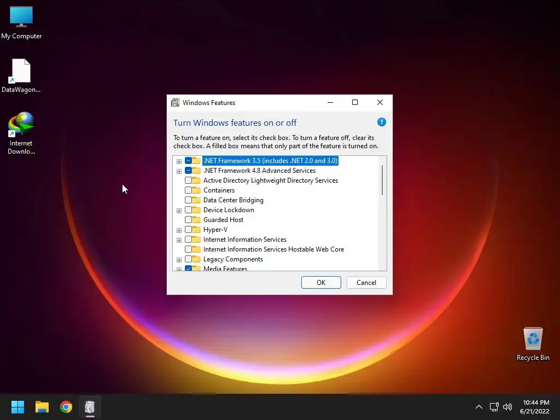Select the 'Legacy Components' row text
The height and width of the screenshot is (420, 560).
click(233, 259)
